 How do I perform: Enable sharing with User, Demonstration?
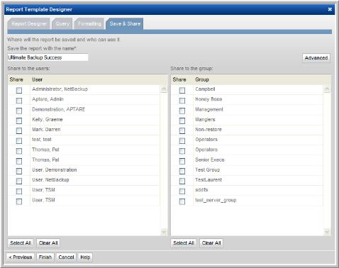pyautogui.click(x=19, y=171)
